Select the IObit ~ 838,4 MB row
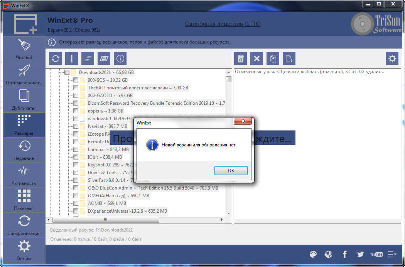Image resolution: width=405 pixels, height=267 pixels. 105,157
